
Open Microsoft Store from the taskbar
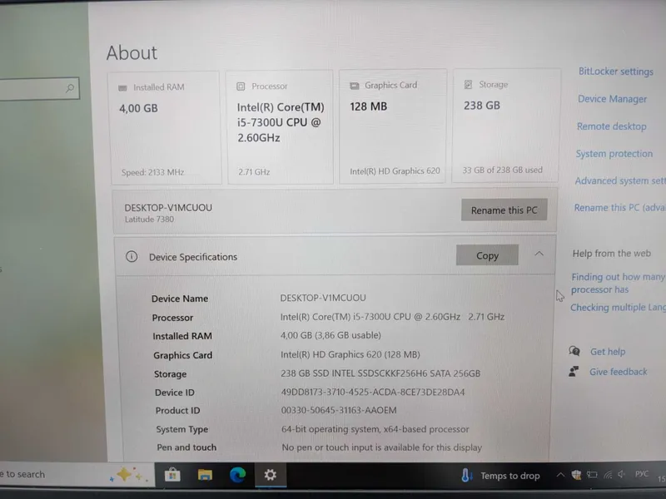(172, 475)
